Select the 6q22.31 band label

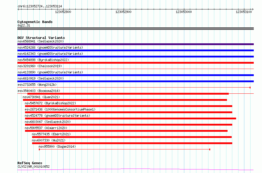[x=24, y=25]
